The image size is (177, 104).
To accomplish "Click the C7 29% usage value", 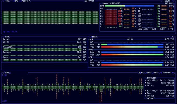I will point(121,26).
